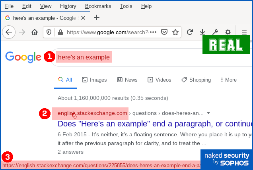Open the View menu
This screenshot has height=170, width=253.
pyautogui.click(x=46, y=6)
